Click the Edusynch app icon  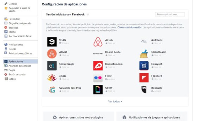coord(144,66)
